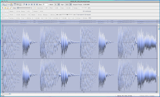Show the Transient Shaper panel strip icon
The image size is (160, 97).
[18, 5]
